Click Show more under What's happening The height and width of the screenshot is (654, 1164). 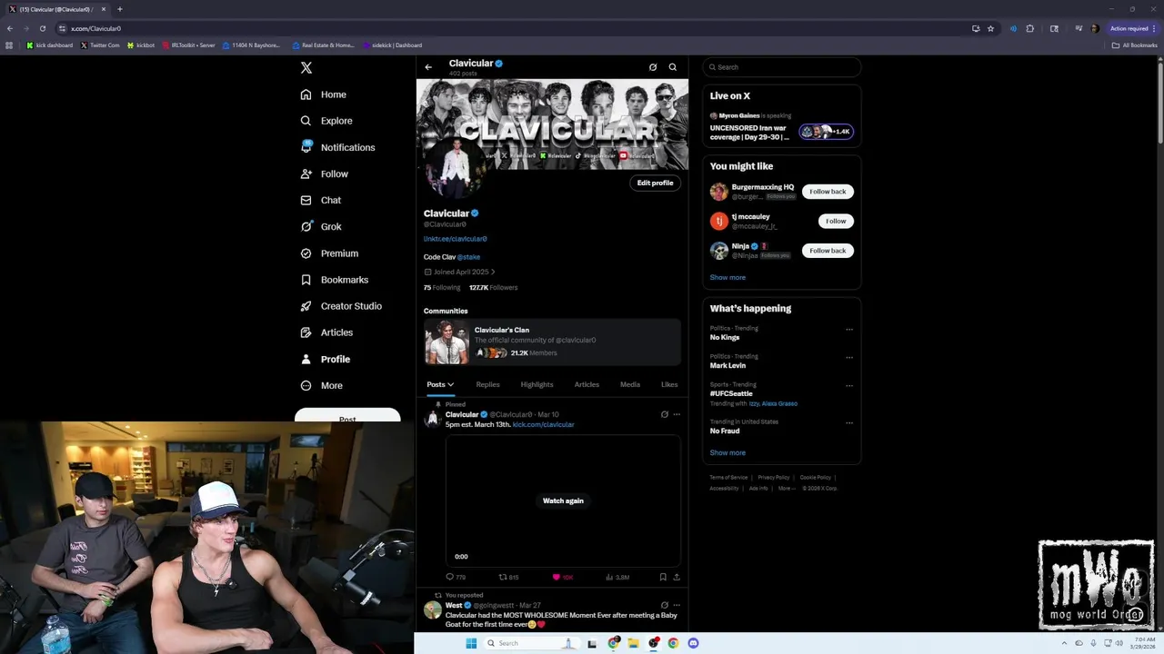tap(727, 452)
